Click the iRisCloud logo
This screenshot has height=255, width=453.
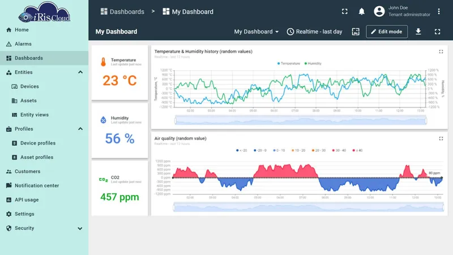coord(44,12)
